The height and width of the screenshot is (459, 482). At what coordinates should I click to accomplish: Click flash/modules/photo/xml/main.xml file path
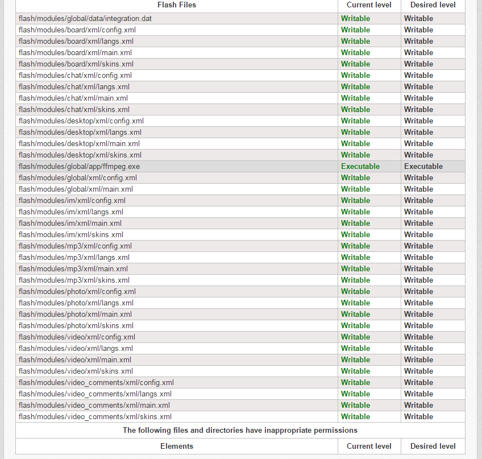(75, 315)
